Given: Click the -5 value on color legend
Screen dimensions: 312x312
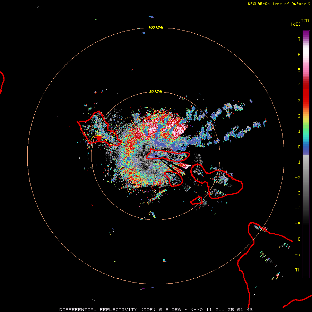Looking at the screenshot, I should [298, 224].
